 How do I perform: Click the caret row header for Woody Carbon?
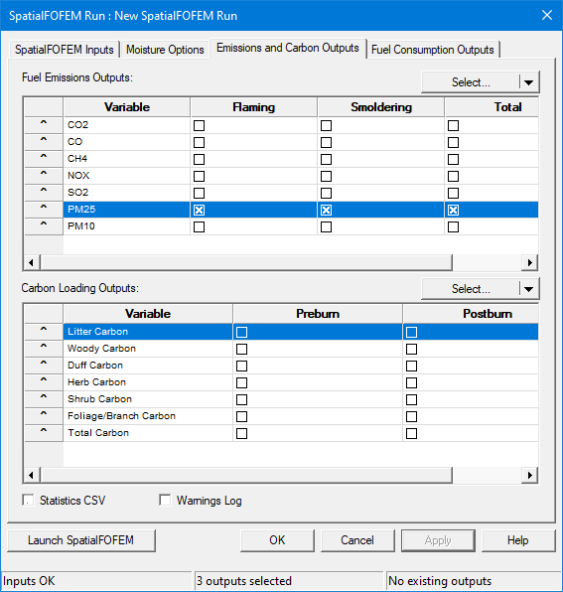[44, 349]
